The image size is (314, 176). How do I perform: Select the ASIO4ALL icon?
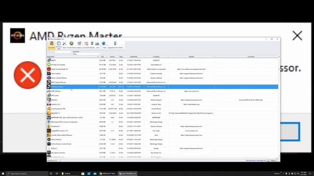pos(49,100)
